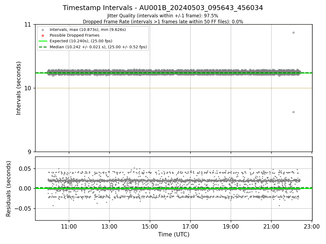The image size is (326, 244).
Task: Click legend entry 'Intervals, max (10.873s), min (9.626s)'
Action: click(x=88, y=30)
